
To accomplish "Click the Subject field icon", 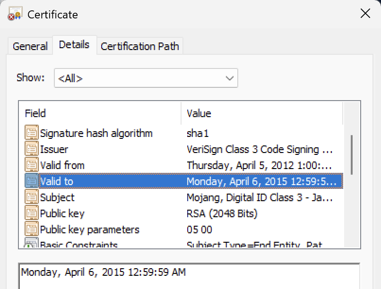I will pyautogui.click(x=31, y=197).
